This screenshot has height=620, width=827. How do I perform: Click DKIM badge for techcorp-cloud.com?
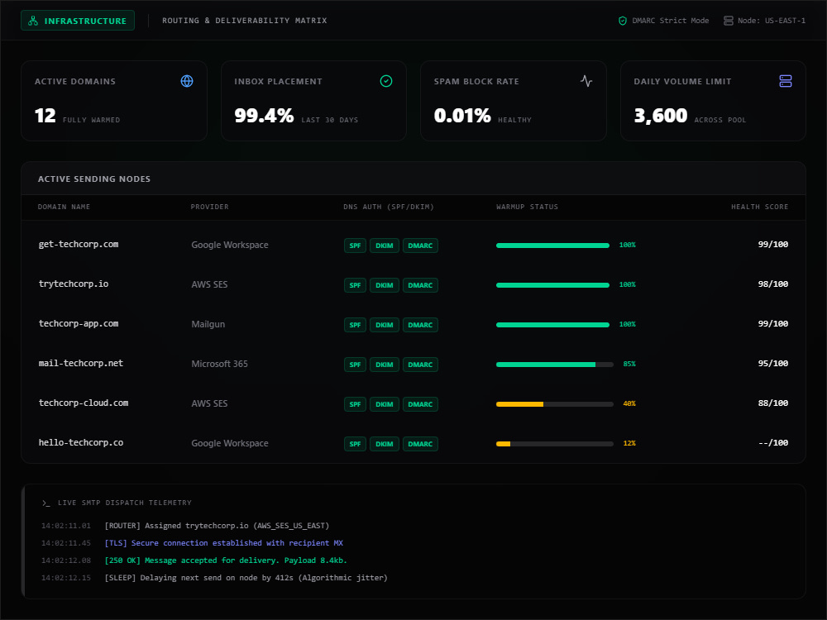pos(385,404)
